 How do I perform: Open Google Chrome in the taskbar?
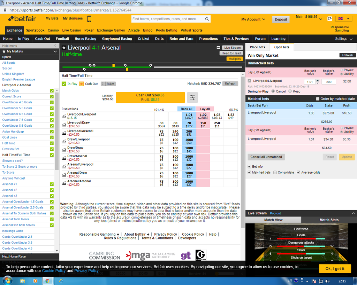47,281
